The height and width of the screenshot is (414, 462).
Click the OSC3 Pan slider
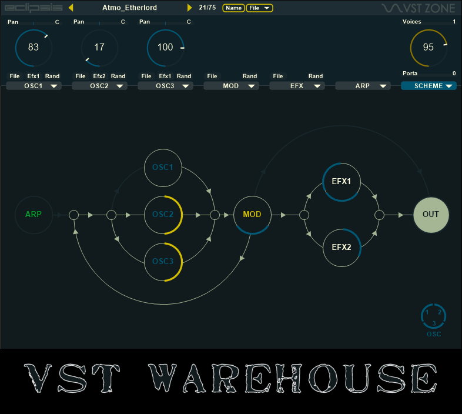(x=165, y=22)
